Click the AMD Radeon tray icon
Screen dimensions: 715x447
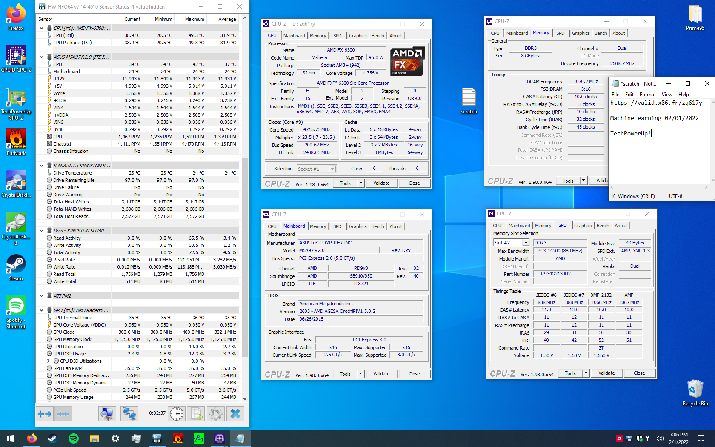pos(619,438)
